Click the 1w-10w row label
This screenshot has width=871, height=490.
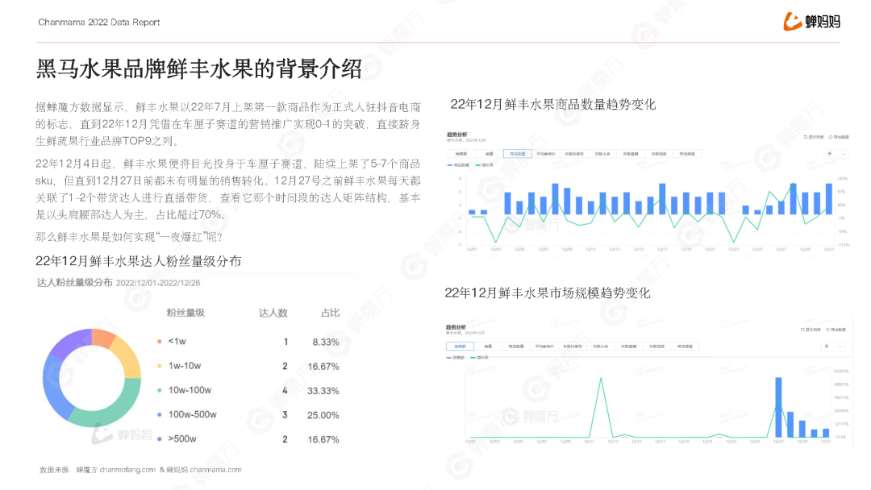[185, 366]
